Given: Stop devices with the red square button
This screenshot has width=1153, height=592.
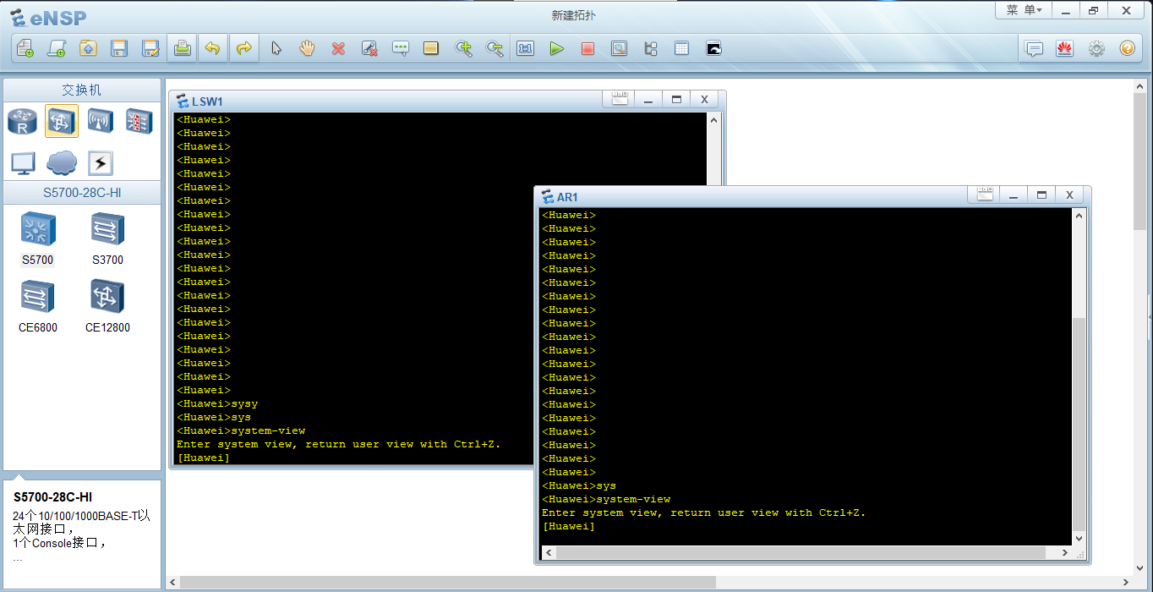Looking at the screenshot, I should (587, 49).
